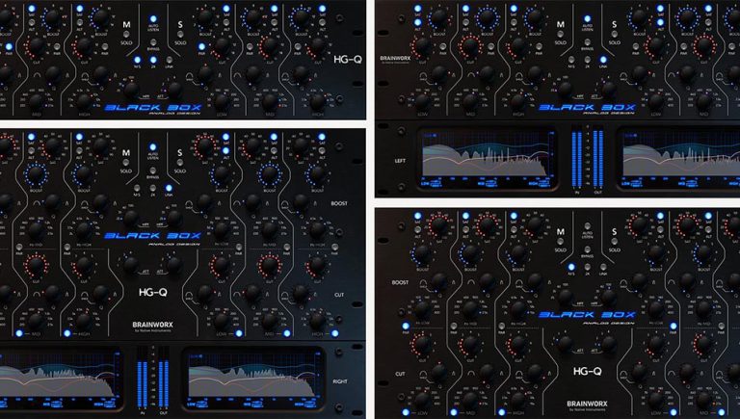Engage Bypass in bottom-right panel
The width and height of the screenshot is (740, 419).
587,249
